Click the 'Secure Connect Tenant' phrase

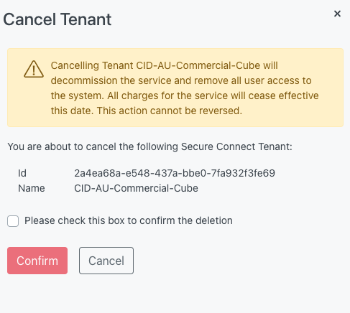tap(236, 146)
